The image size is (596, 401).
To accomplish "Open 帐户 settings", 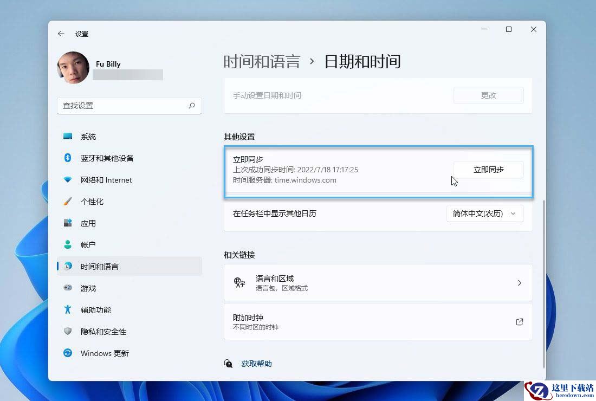I will (129, 245).
